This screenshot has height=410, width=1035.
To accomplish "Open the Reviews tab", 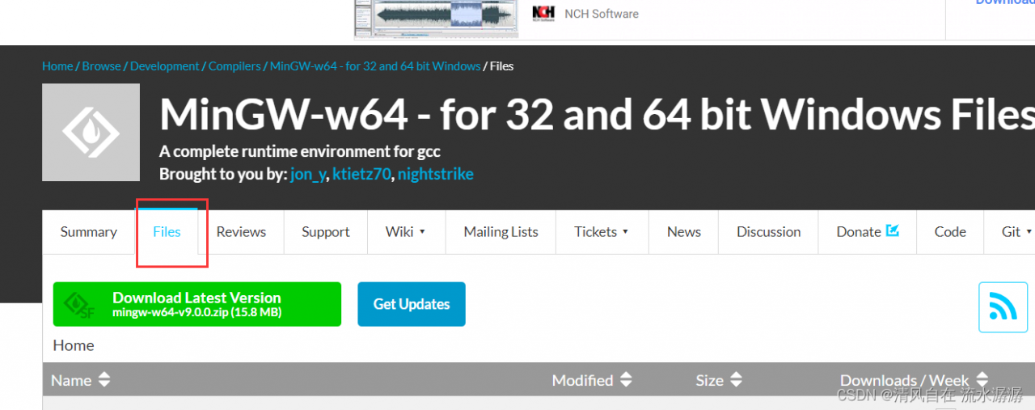I will [x=241, y=232].
